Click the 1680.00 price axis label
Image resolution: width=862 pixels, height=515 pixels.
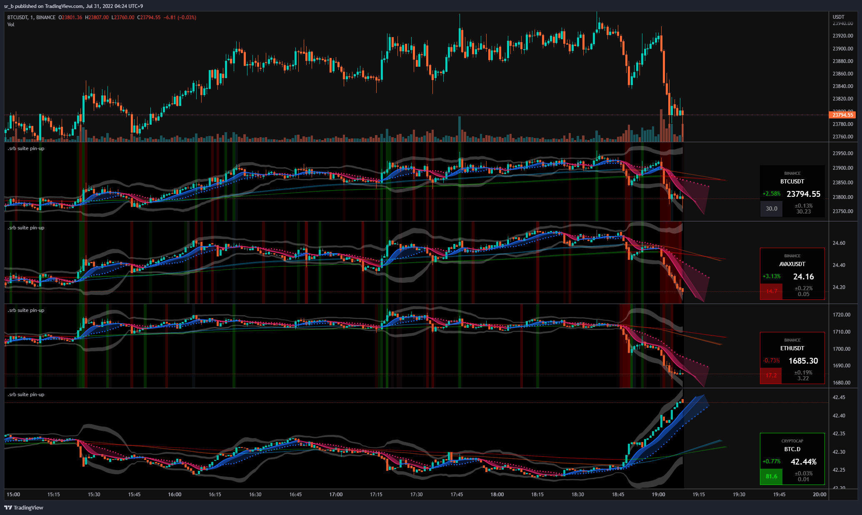(842, 383)
